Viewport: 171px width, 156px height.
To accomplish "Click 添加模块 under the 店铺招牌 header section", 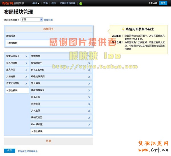I will tap(12, 43).
